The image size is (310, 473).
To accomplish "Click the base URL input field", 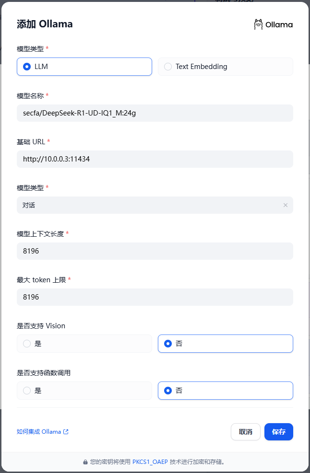I will tap(155, 159).
